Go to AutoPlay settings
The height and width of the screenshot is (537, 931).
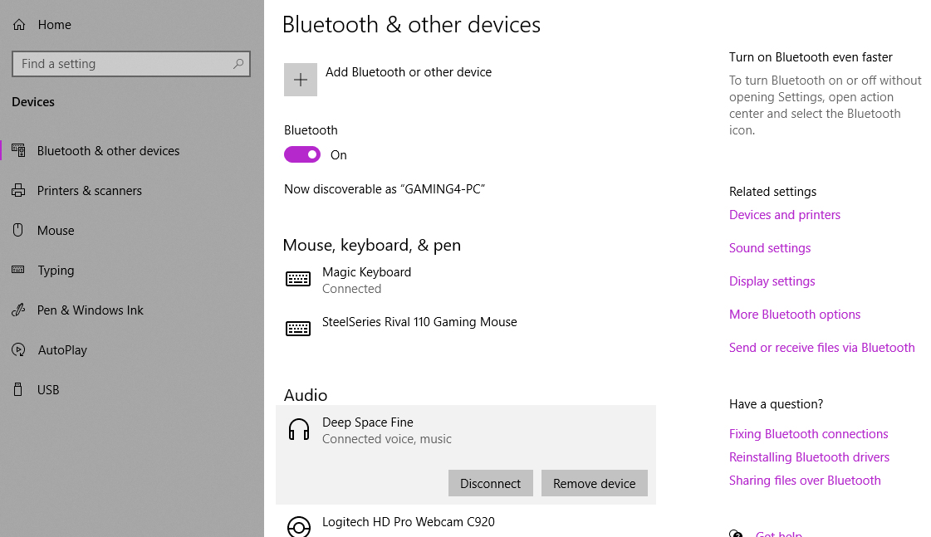(x=62, y=350)
